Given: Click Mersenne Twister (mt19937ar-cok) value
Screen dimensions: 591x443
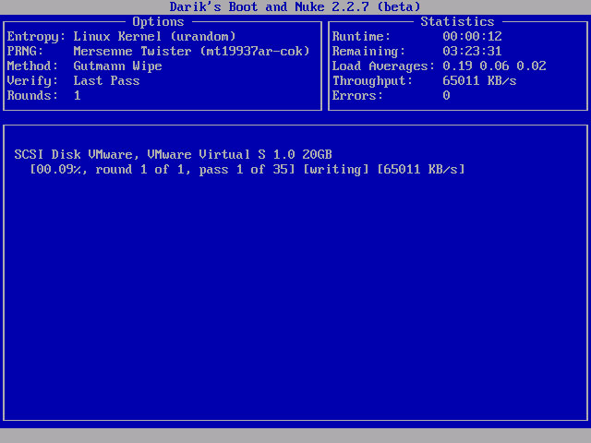Looking at the screenshot, I should pyautogui.click(x=191, y=52).
